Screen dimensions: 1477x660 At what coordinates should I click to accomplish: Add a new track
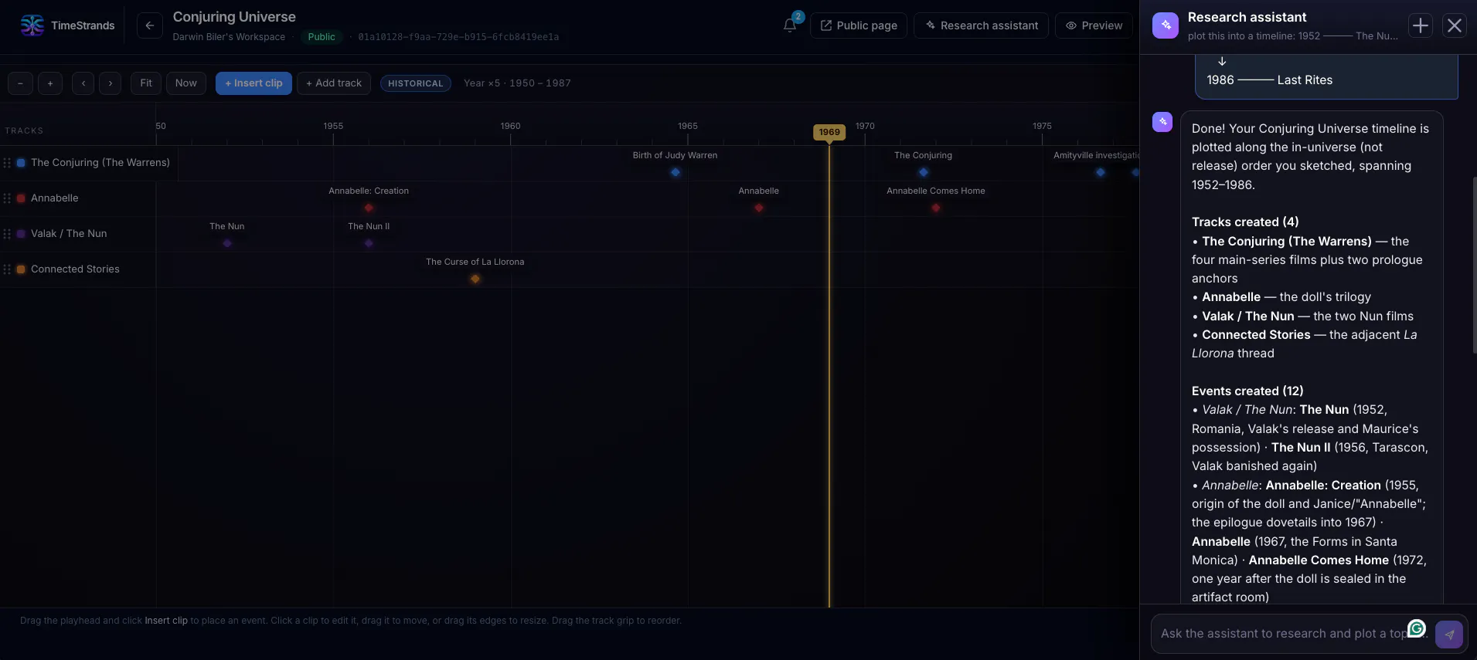(334, 83)
